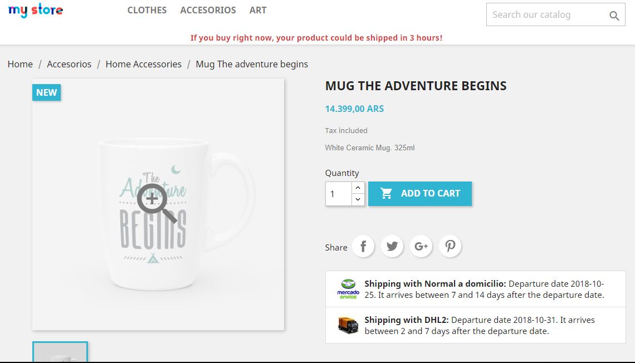Open the Art menu

(x=258, y=10)
